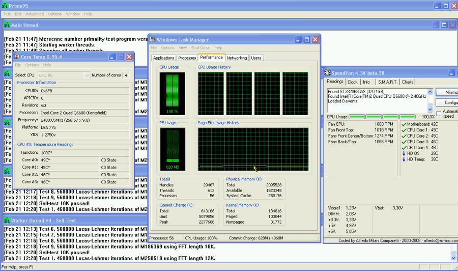Image resolution: width=458 pixels, height=271 pixels.
Task: Open the Edit menu in Prime95
Action: click(18, 14)
